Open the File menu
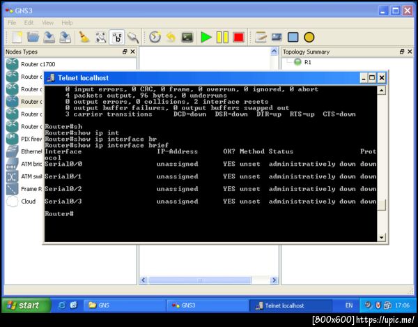 pyautogui.click(x=12, y=23)
